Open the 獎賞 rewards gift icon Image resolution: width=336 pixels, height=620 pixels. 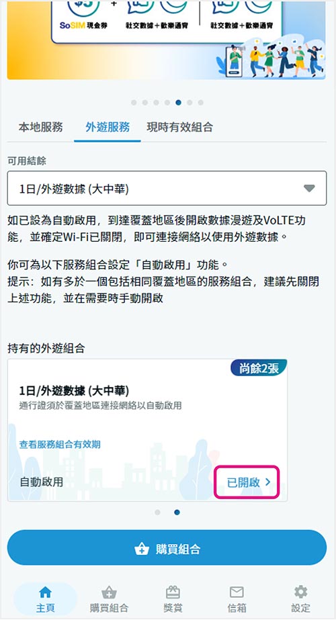[x=173, y=592]
